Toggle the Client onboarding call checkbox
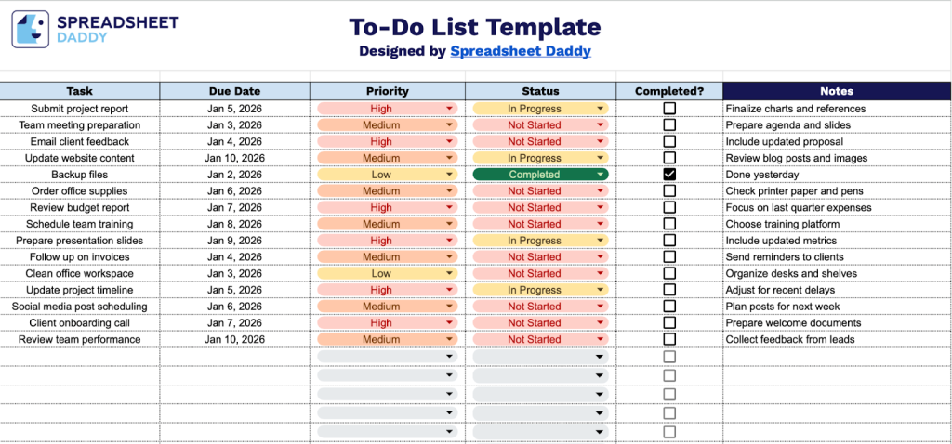This screenshot has height=444, width=952. 669,323
